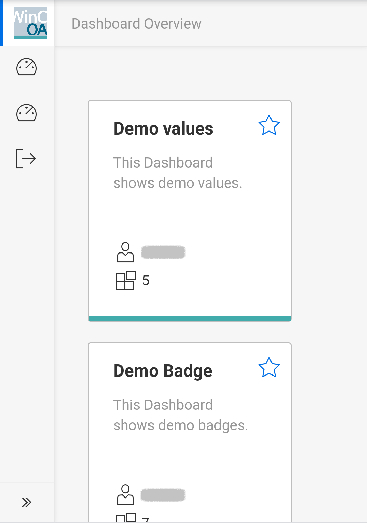Image resolution: width=367 pixels, height=523 pixels.
Task: Open the second gauge icon in the sidebar
Action: (x=27, y=113)
